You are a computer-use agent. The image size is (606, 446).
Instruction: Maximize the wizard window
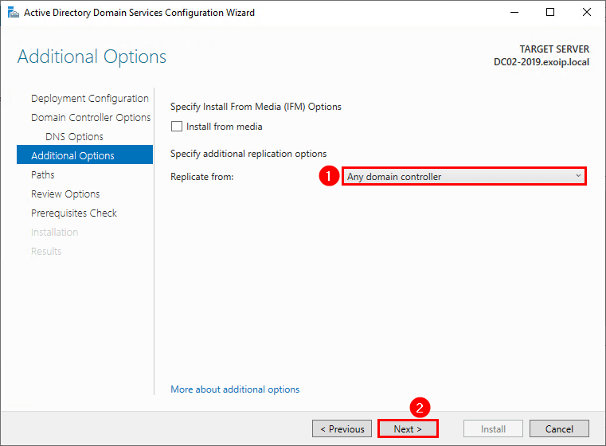[550, 13]
